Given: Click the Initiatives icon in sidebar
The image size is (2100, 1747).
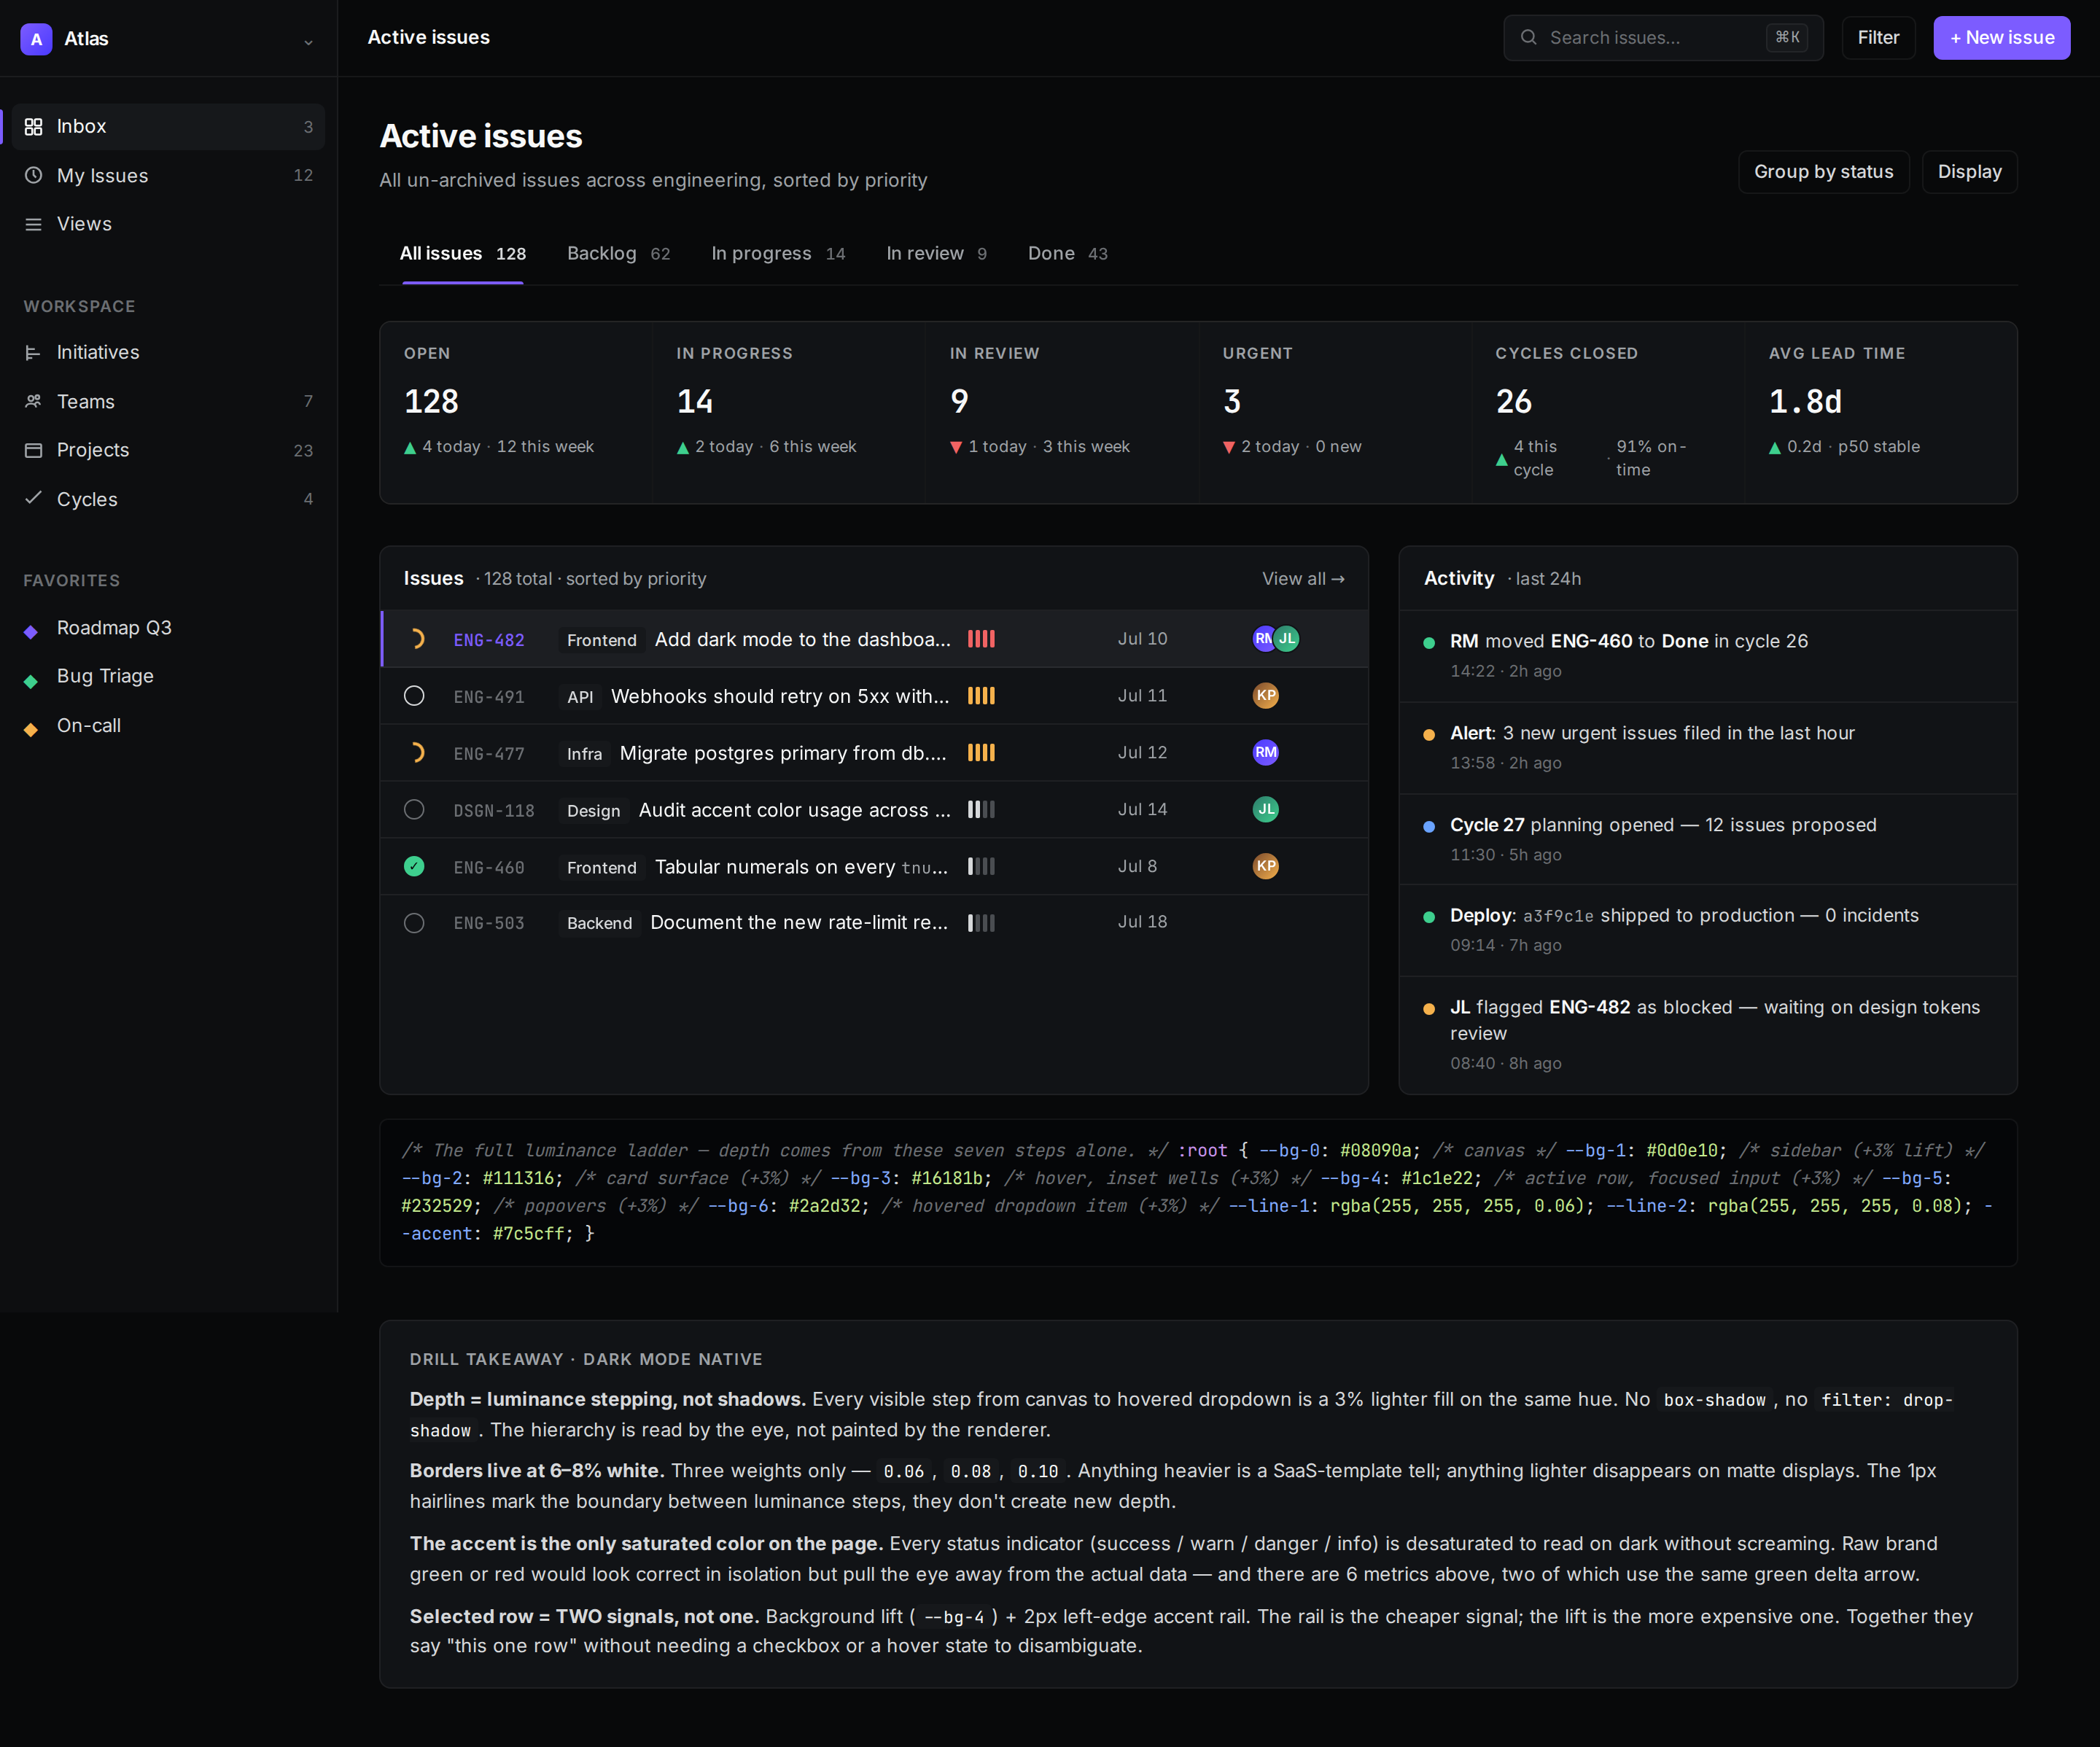Looking at the screenshot, I should [33, 353].
